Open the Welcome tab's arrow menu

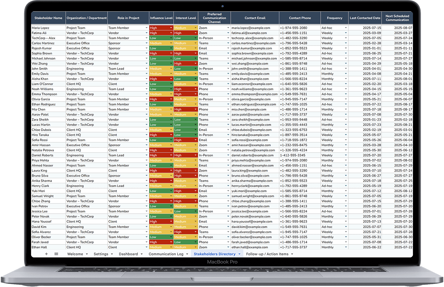pyautogui.click(x=87, y=254)
